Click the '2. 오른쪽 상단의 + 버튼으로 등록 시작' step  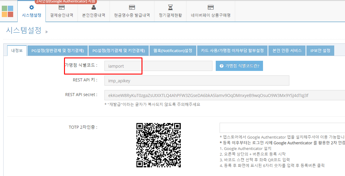253,154
